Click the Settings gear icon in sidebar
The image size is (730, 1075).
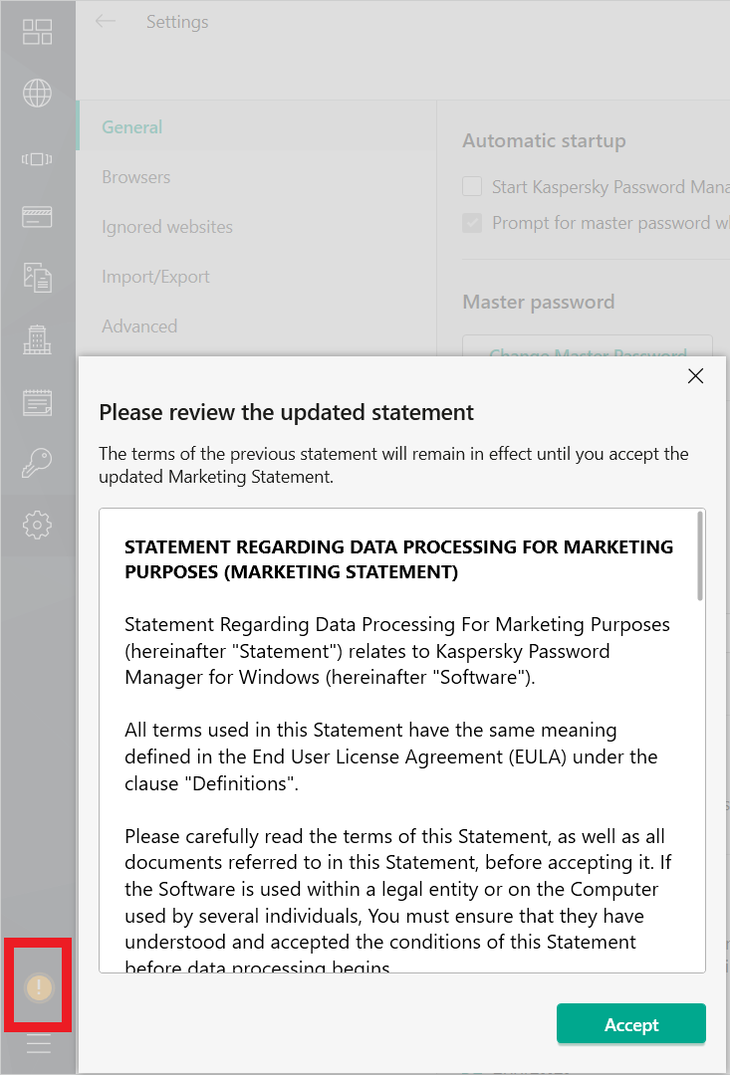37,525
